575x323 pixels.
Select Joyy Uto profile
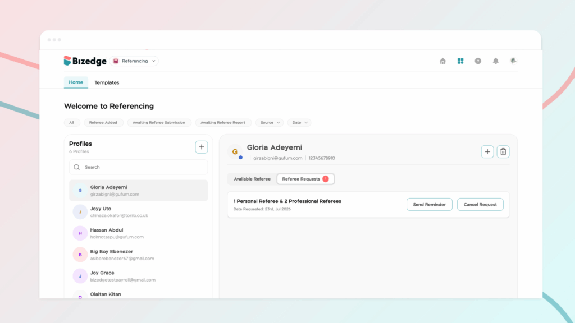pyautogui.click(x=138, y=211)
